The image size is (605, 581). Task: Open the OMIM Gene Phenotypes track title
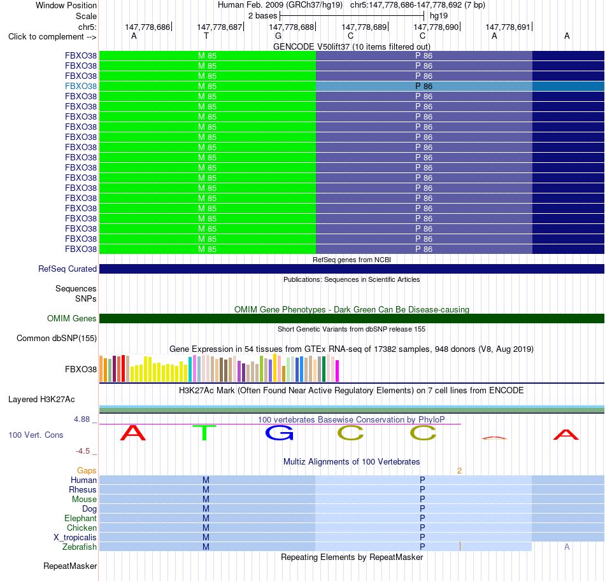click(x=352, y=309)
